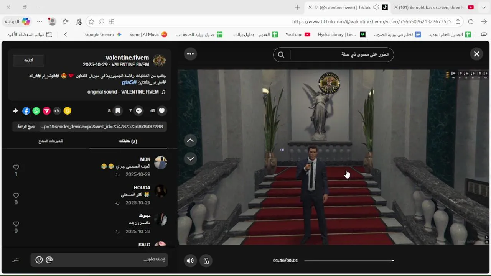Open the valentine.fivem profile avatar
The height and width of the screenshot is (276, 491).
coord(159,61)
